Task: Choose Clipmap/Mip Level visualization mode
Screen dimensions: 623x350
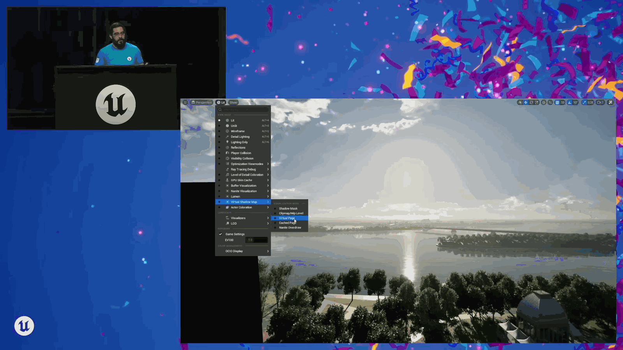Action: coord(289,213)
